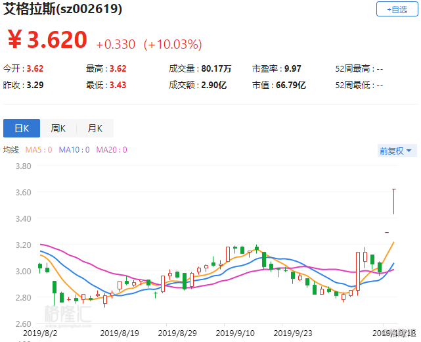Click the MA5 : 0 legend label

point(39,150)
